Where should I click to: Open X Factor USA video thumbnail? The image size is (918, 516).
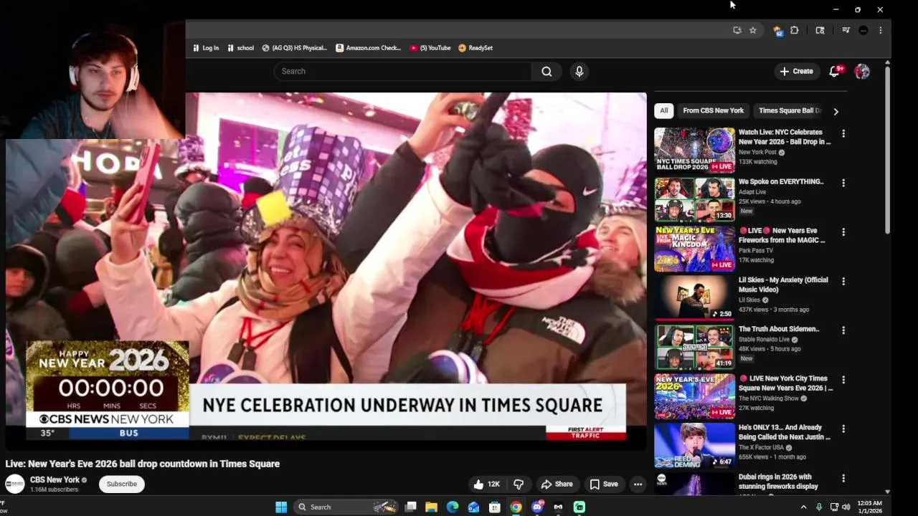click(694, 445)
